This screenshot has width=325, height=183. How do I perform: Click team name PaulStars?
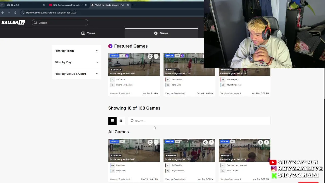(x=121, y=165)
